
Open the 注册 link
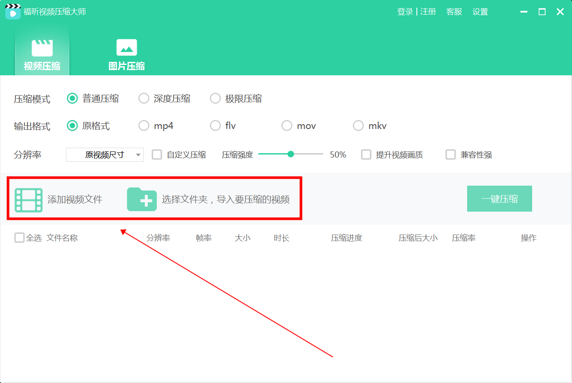pyautogui.click(x=428, y=12)
